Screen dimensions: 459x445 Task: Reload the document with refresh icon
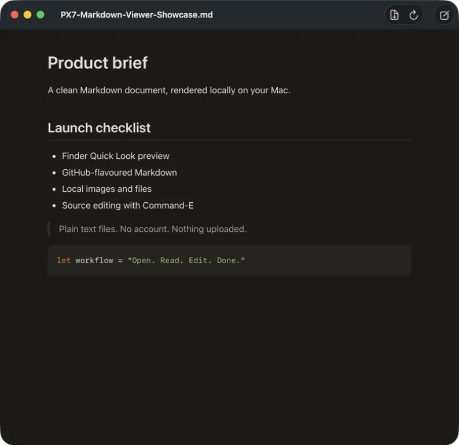[x=413, y=14]
